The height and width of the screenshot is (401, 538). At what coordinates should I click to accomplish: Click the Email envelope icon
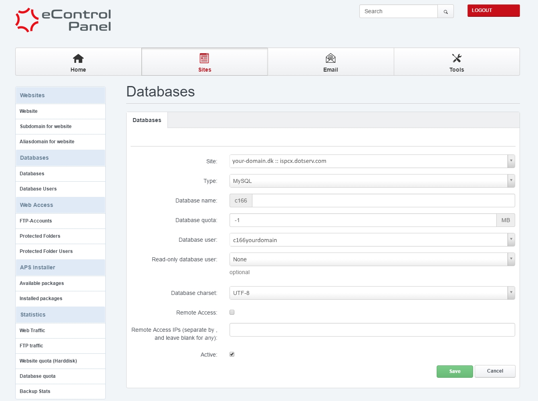[330, 58]
